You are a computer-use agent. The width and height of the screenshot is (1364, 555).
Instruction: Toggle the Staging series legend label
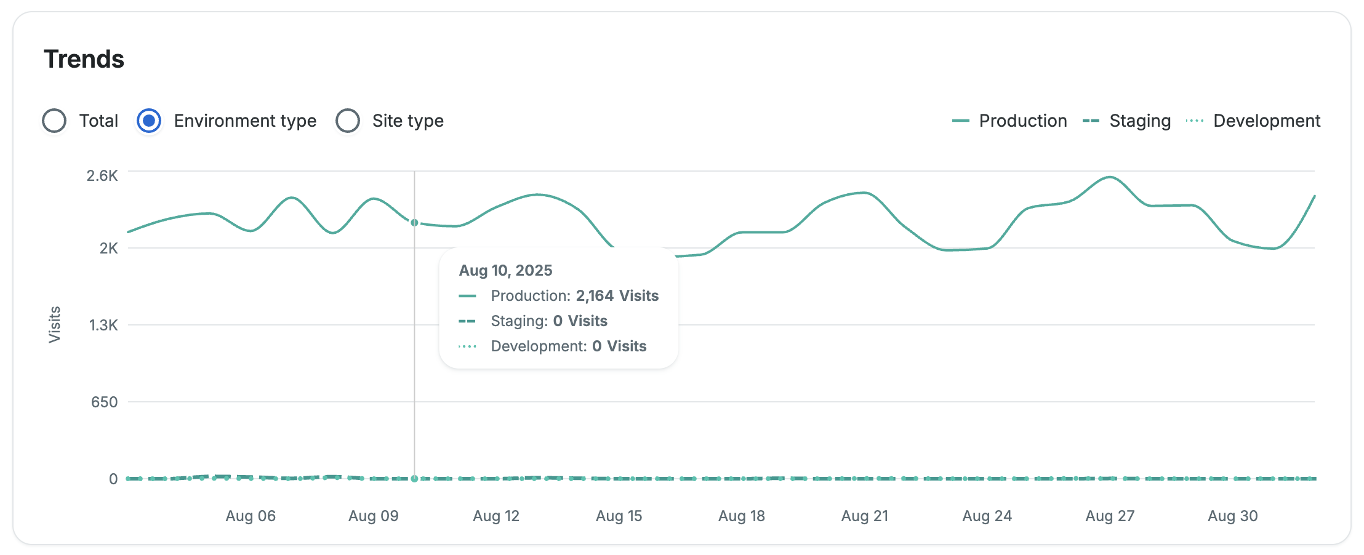coord(1139,121)
